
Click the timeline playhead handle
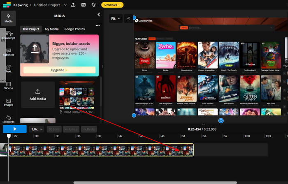coord(9,136)
